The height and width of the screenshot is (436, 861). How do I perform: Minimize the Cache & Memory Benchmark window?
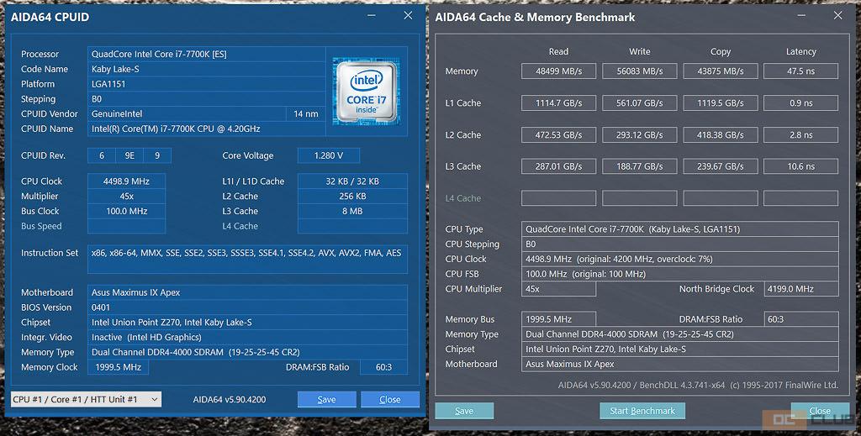(801, 15)
